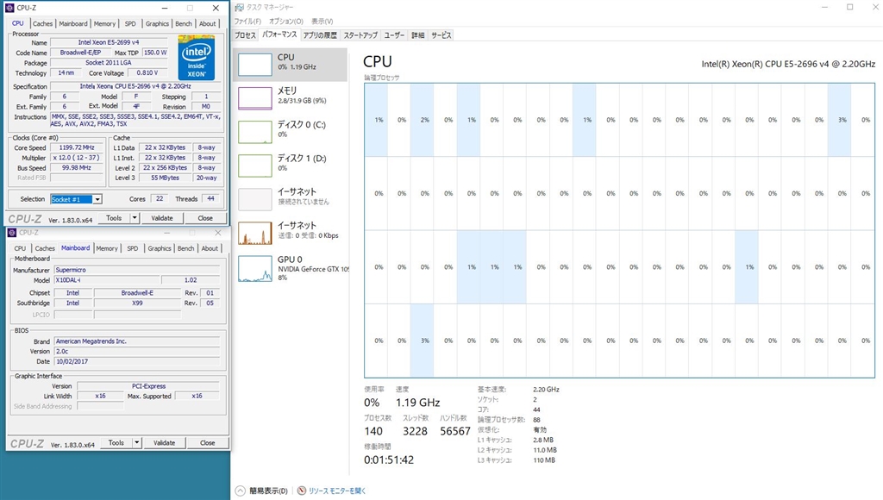Click the Core Speed 1199.72 MHz value
Screen dimensions: 883x500
click(77, 147)
